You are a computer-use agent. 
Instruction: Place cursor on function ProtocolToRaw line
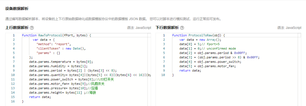click(x=199, y=35)
